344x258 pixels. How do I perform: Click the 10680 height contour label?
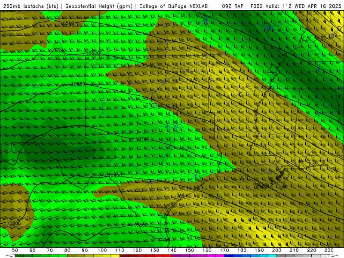(78, 84)
